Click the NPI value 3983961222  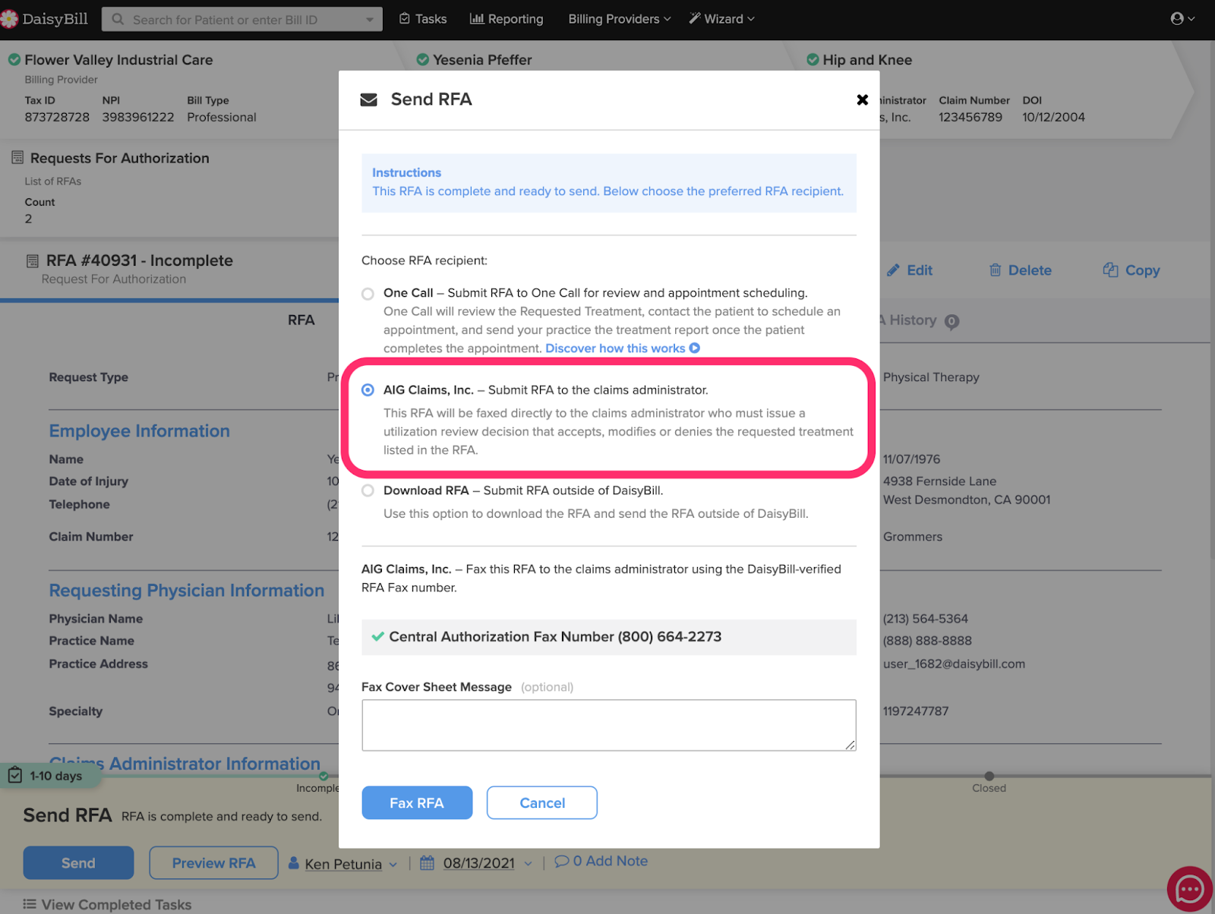138,117
